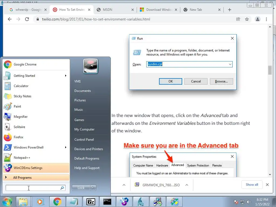Open WinCDEmu Settings in Start menu

coord(36,168)
